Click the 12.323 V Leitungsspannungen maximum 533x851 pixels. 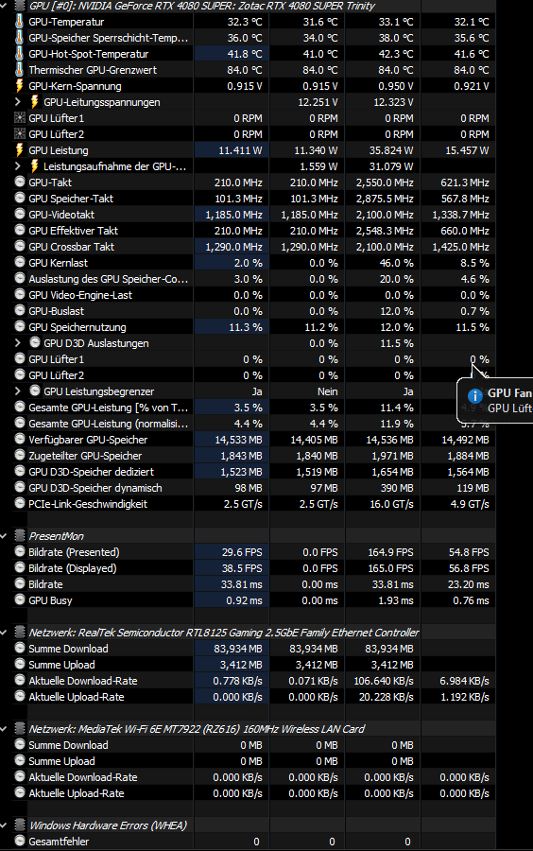[x=393, y=102]
